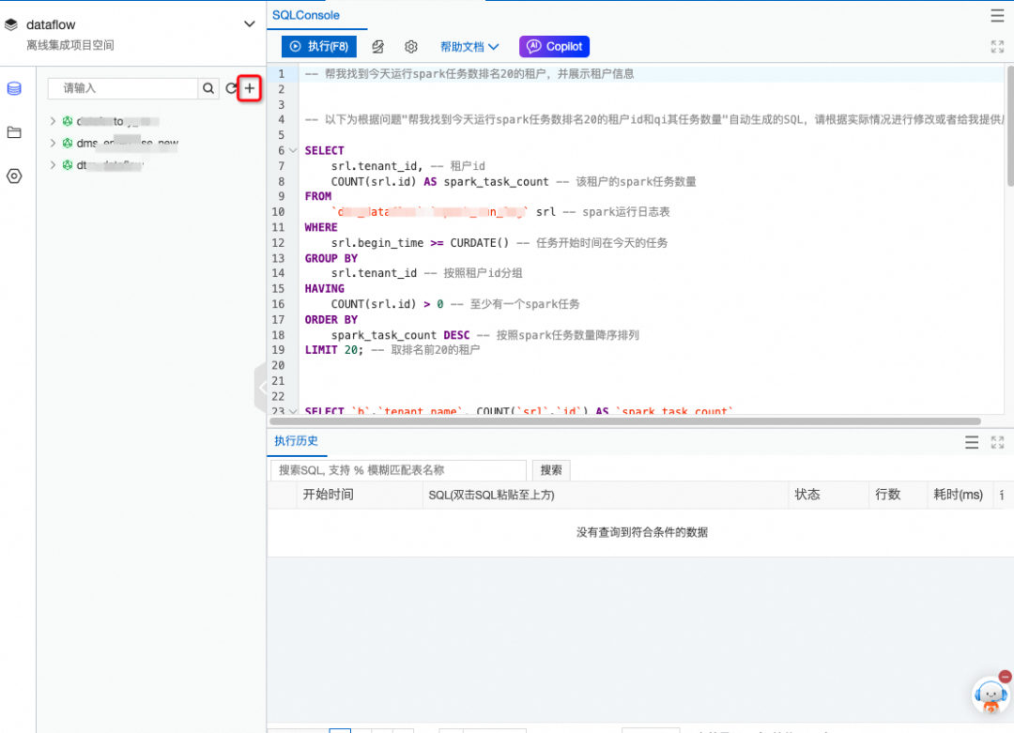Expand the dt database tree node
The height and width of the screenshot is (733, 1014).
point(53,165)
